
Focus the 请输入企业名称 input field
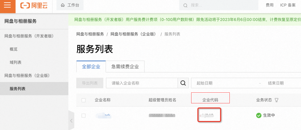(x=142, y=83)
